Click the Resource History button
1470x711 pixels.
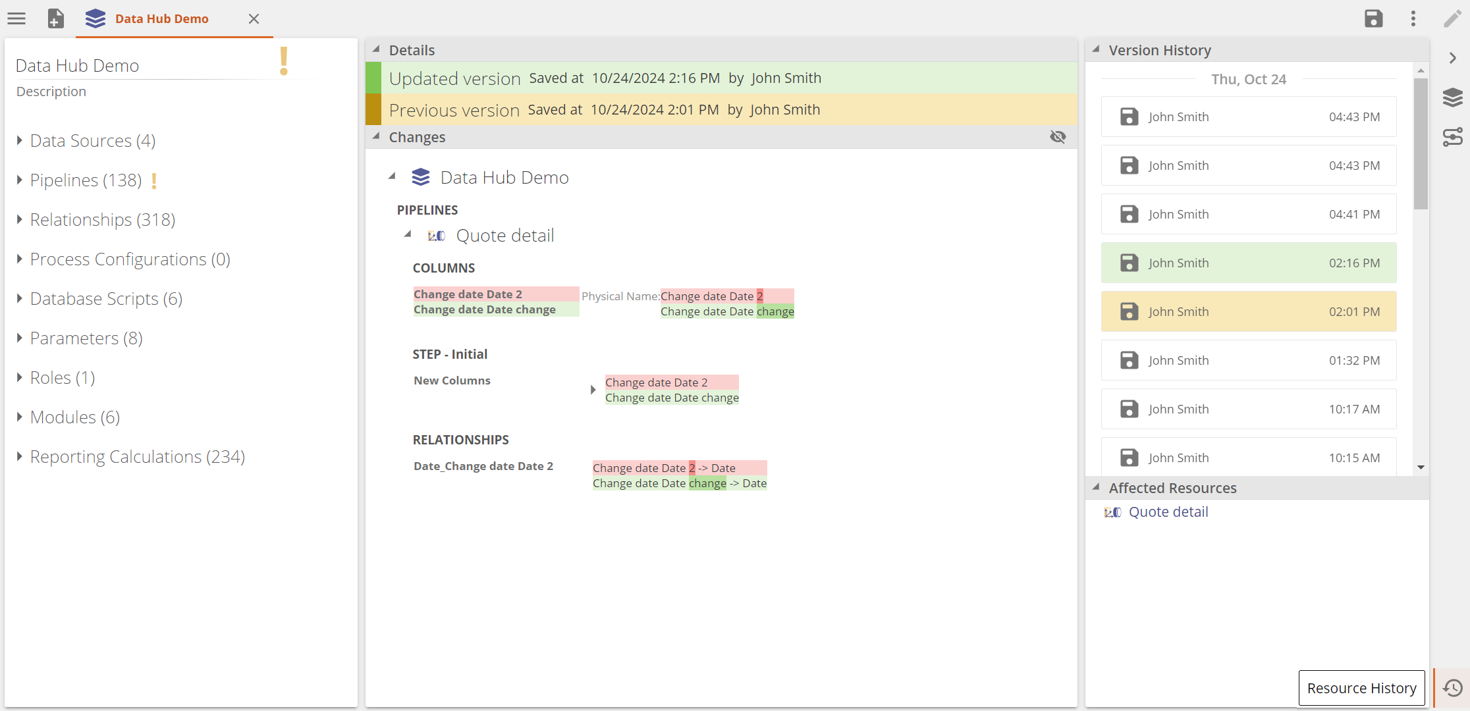[x=1362, y=687]
